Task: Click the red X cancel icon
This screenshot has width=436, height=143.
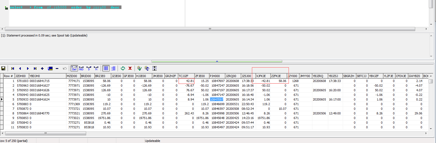Action: pos(130,68)
